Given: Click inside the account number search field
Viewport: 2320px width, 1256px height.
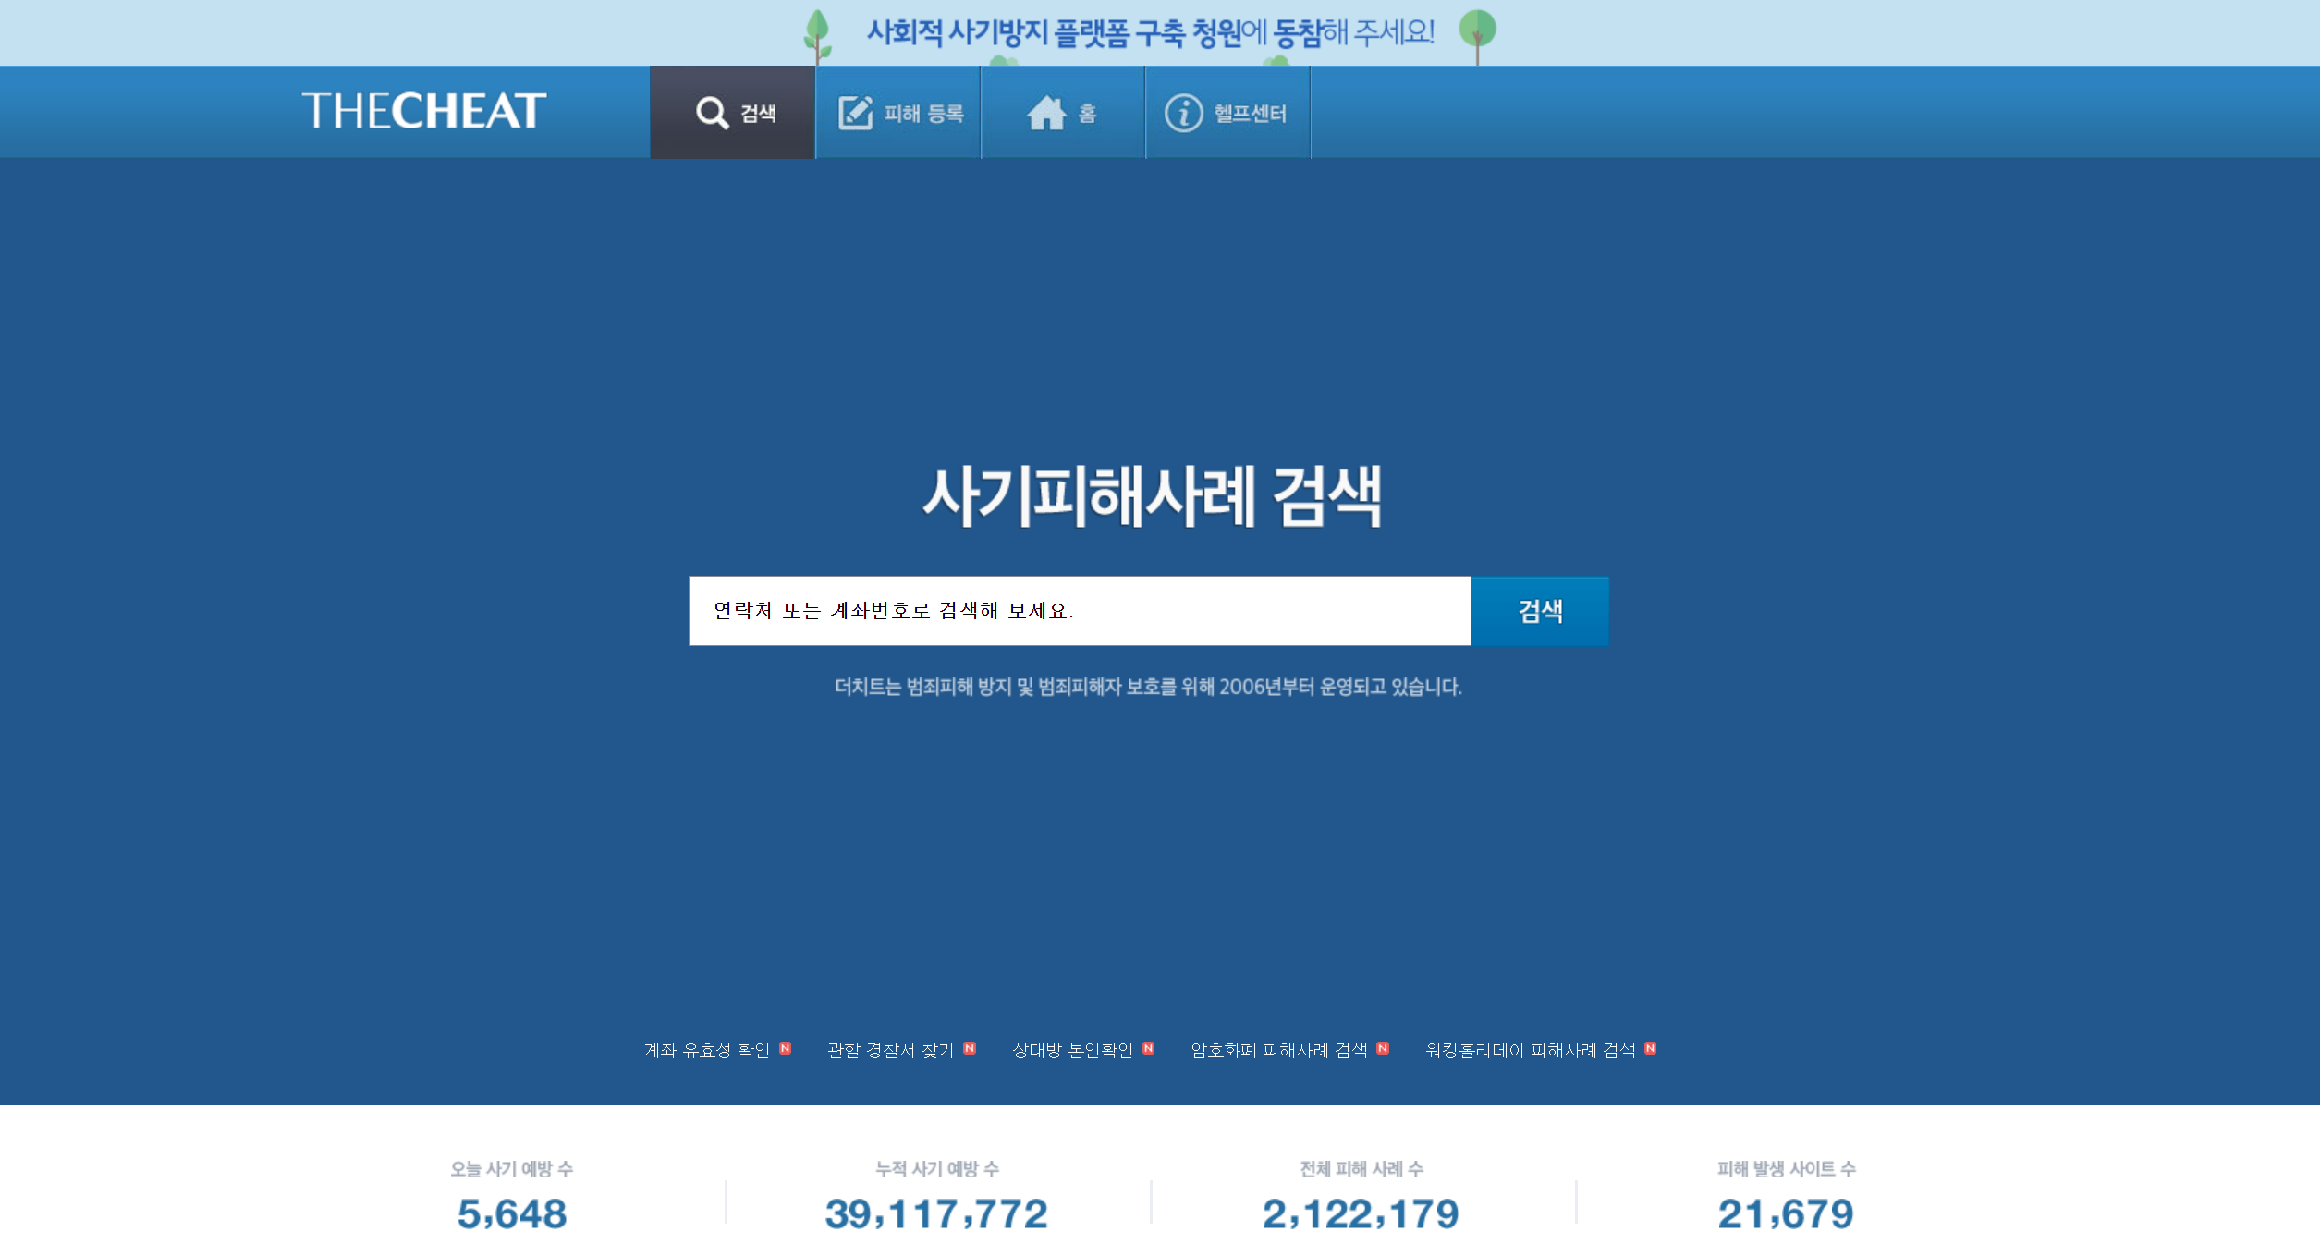Looking at the screenshot, I should point(1063,611).
